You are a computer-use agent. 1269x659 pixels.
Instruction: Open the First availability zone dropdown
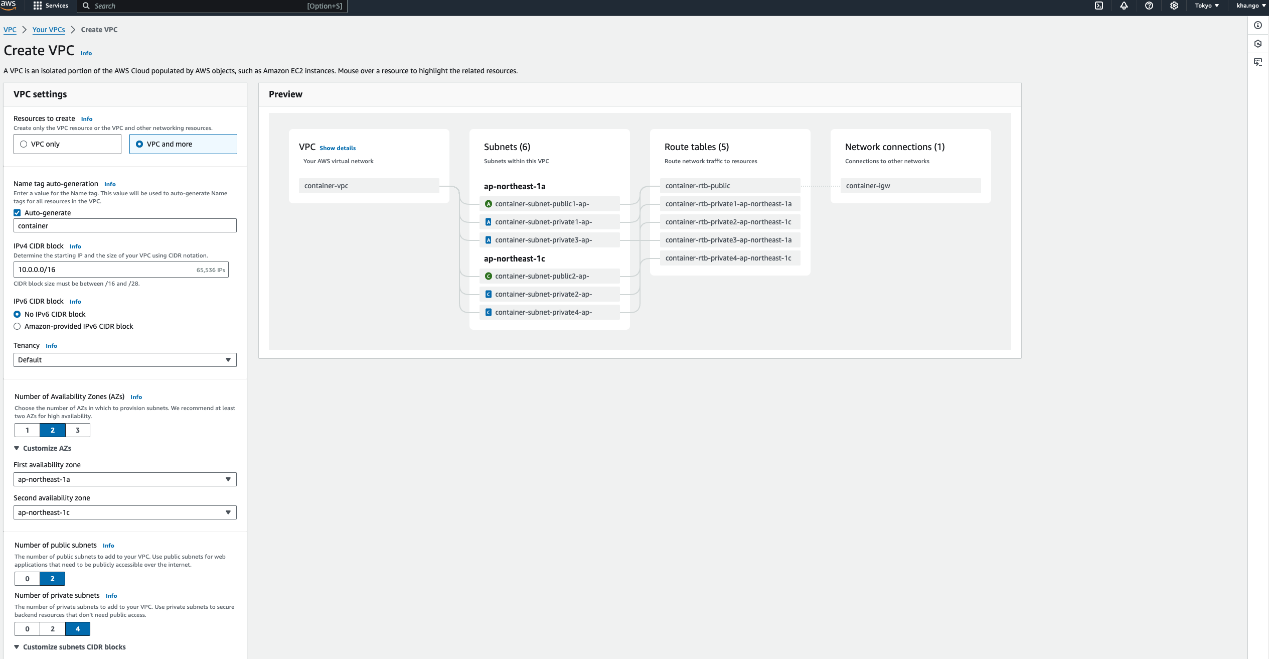tap(125, 479)
